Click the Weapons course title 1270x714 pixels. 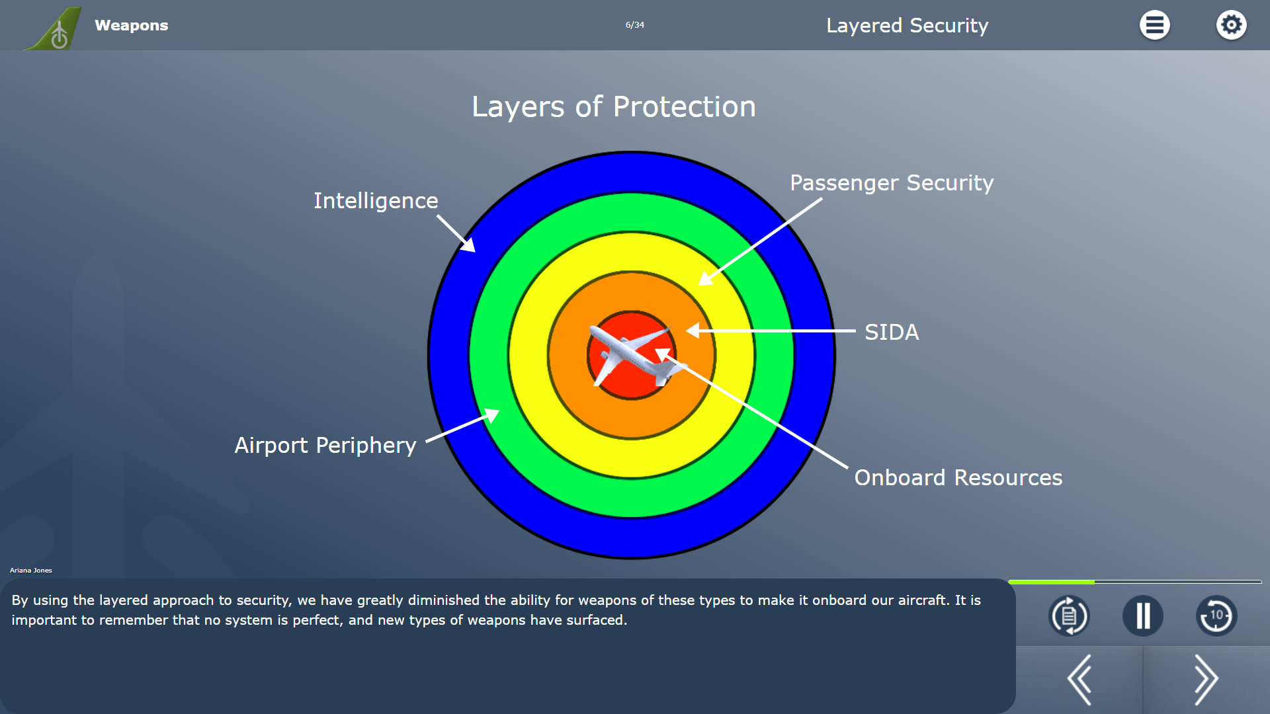click(131, 25)
